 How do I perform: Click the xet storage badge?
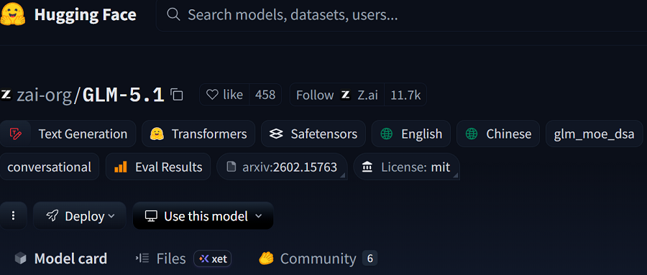213,258
